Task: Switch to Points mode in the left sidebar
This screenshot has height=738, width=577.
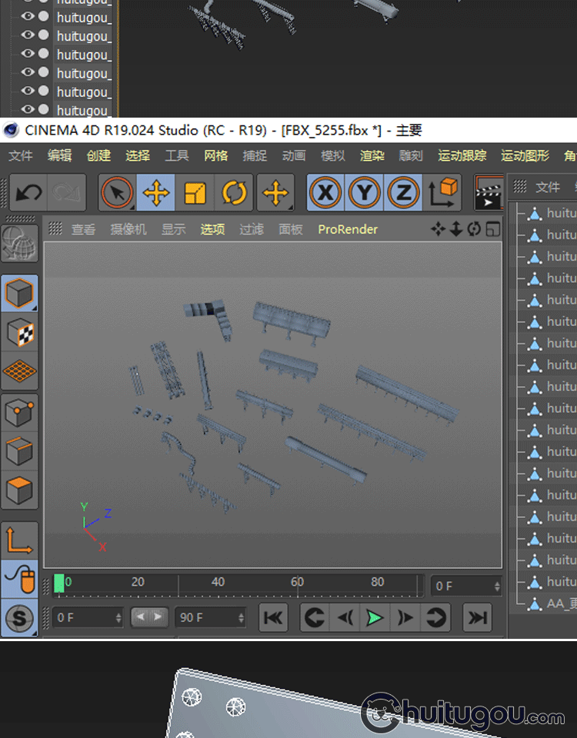Action: (x=19, y=414)
